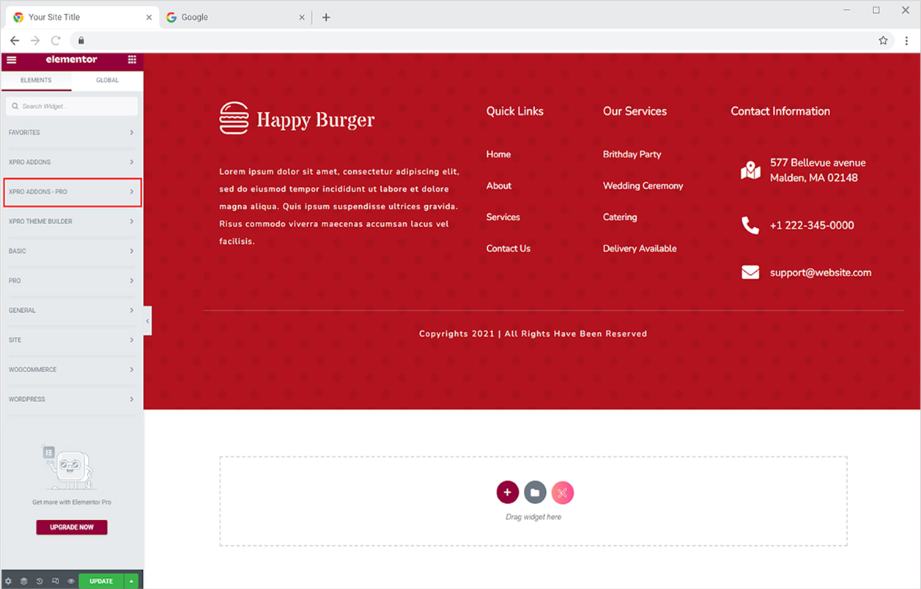The height and width of the screenshot is (589, 921).
Task: Switch responsive mode via device icon
Action: tap(56, 581)
